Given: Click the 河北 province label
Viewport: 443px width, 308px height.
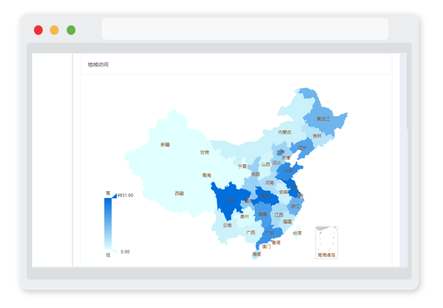Looking at the screenshot, I should click(x=277, y=163).
